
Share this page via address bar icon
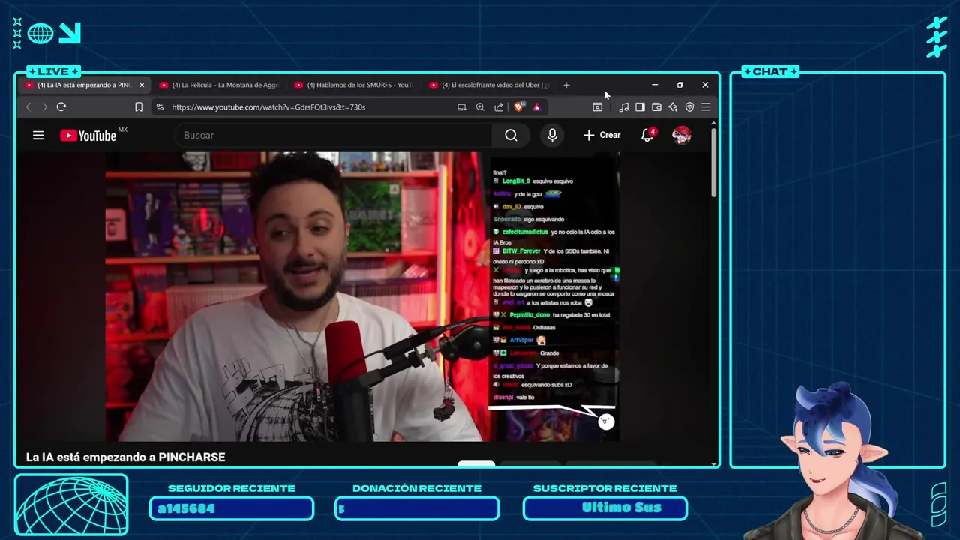click(x=499, y=107)
